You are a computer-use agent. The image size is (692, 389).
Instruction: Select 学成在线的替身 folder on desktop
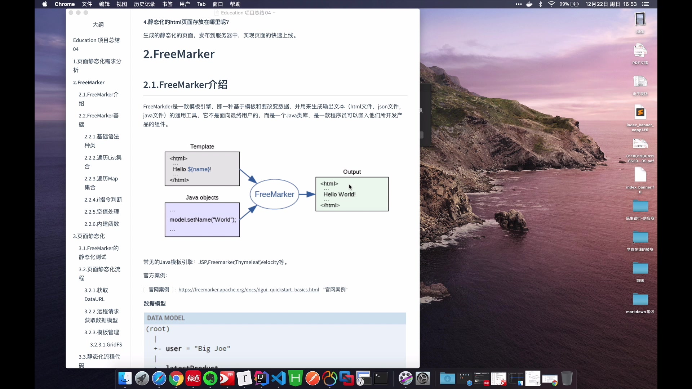point(640,241)
